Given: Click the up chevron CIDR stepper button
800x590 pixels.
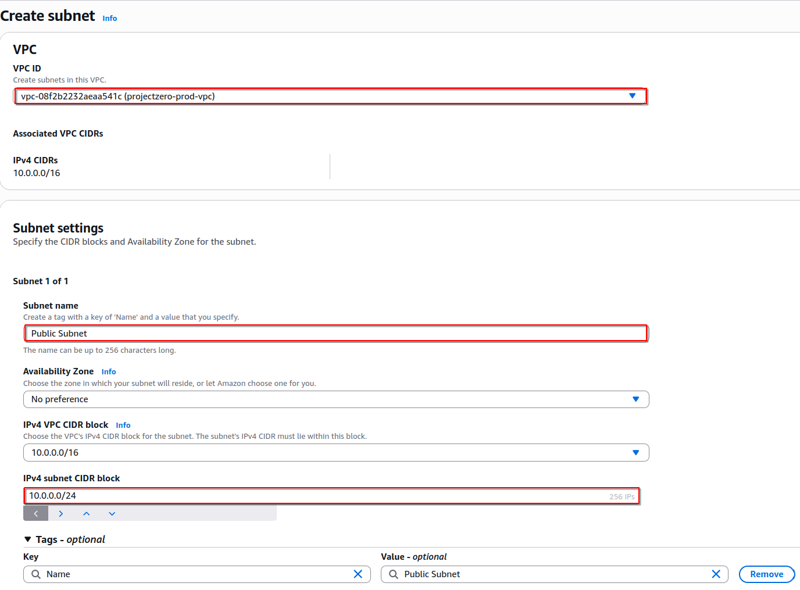Looking at the screenshot, I should click(x=87, y=514).
